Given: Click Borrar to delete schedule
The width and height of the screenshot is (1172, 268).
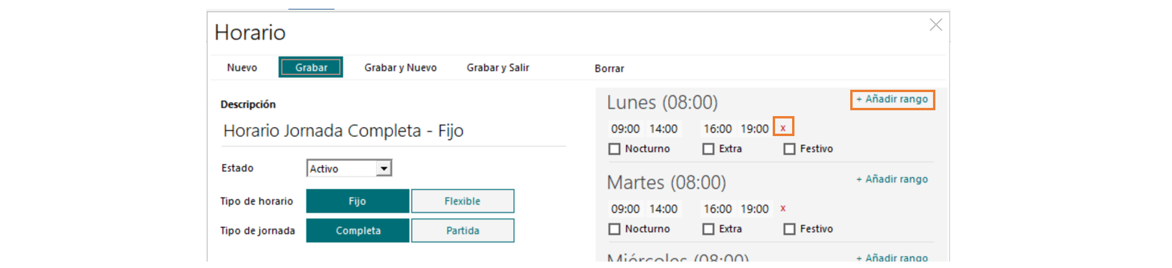Looking at the screenshot, I should [609, 69].
